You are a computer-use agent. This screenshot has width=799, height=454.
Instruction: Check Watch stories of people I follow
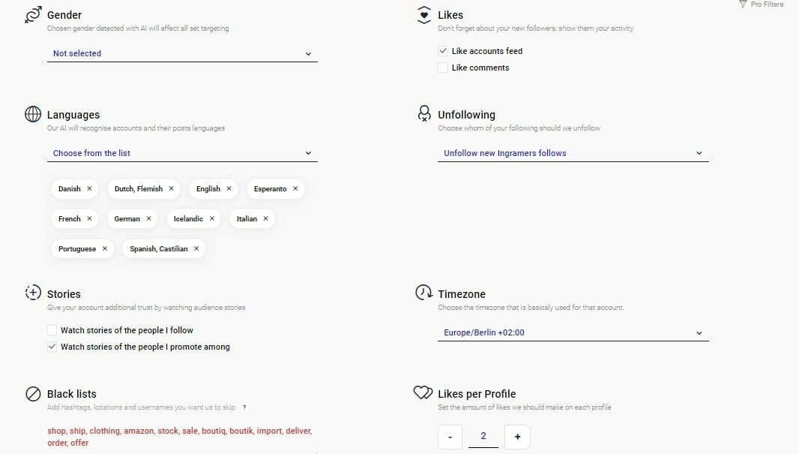click(52, 330)
